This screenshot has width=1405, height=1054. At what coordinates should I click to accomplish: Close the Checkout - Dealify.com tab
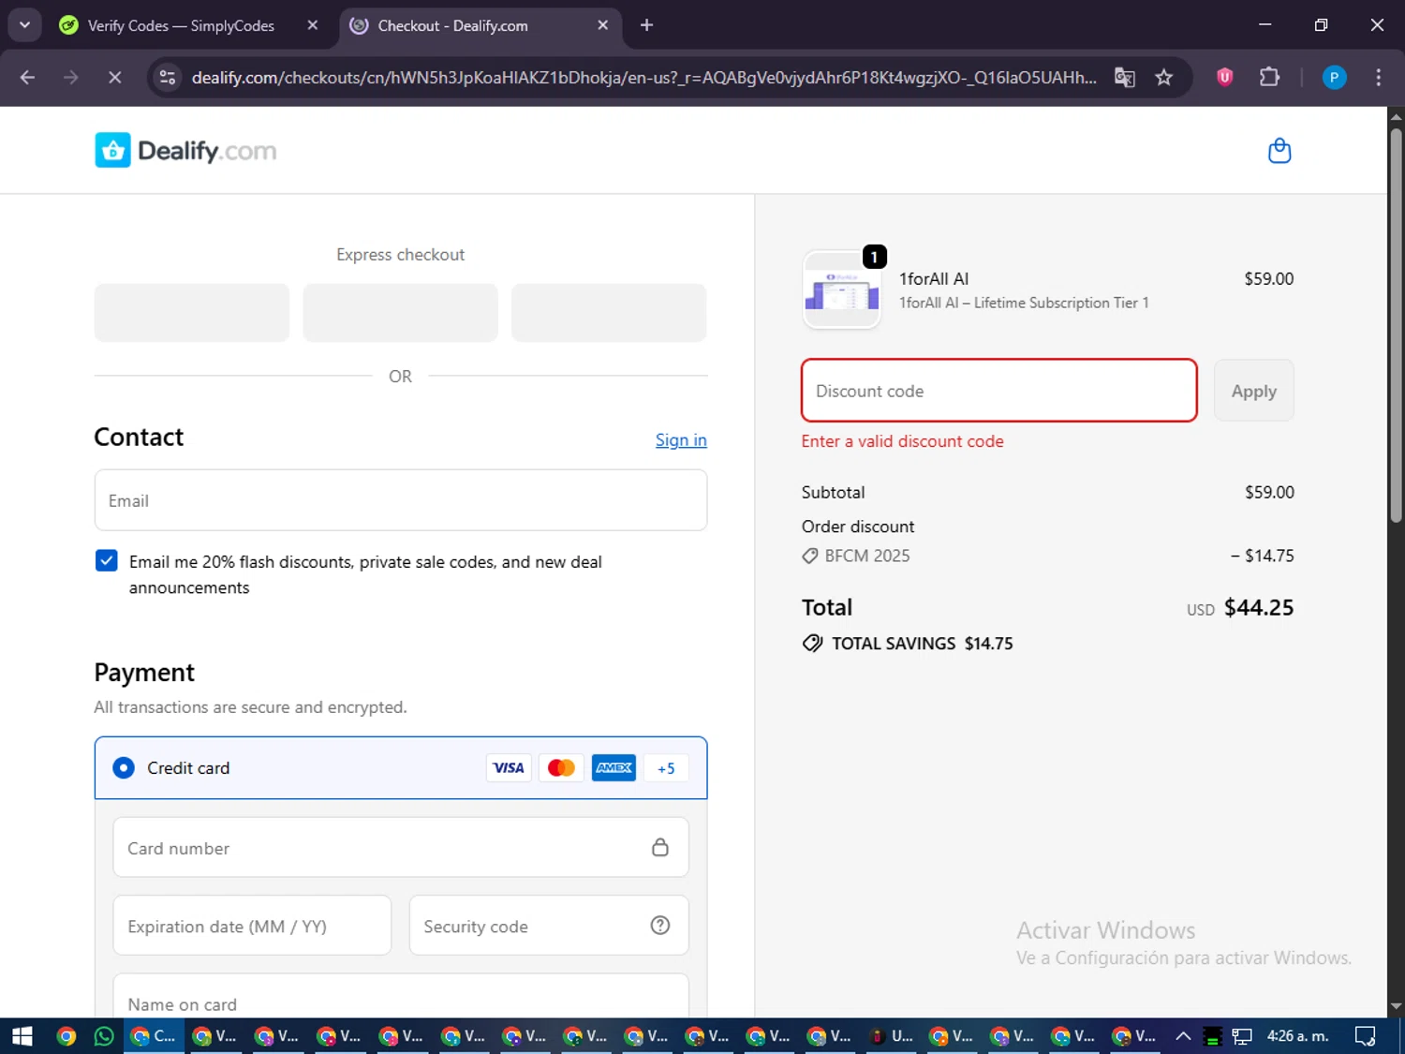pos(603,25)
